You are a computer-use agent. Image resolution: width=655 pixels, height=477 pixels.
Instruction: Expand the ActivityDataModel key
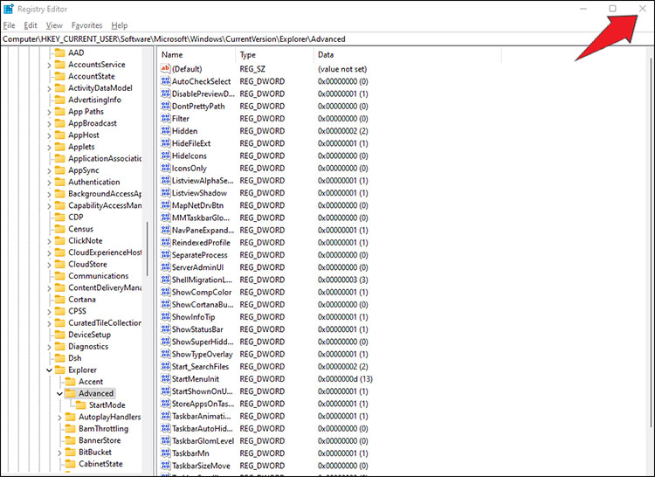(49, 88)
